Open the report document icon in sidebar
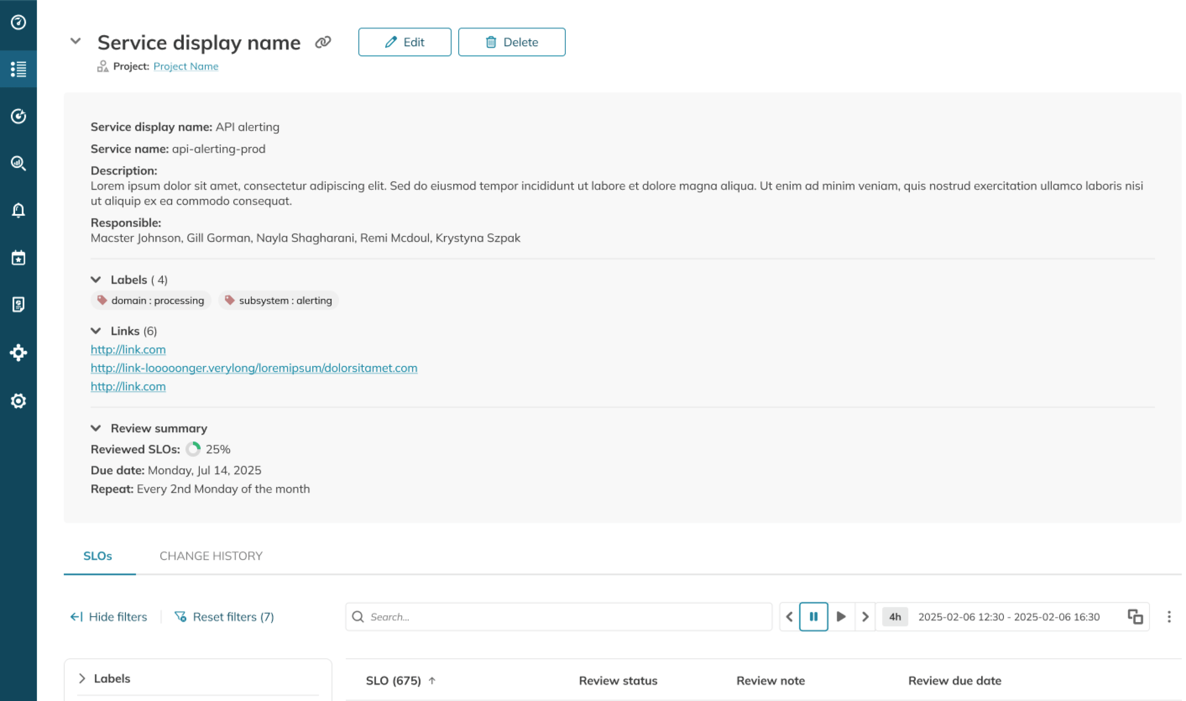The width and height of the screenshot is (1186, 701). (18, 305)
